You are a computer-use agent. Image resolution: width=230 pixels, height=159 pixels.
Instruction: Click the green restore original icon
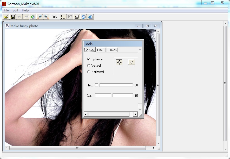click(x=33, y=17)
